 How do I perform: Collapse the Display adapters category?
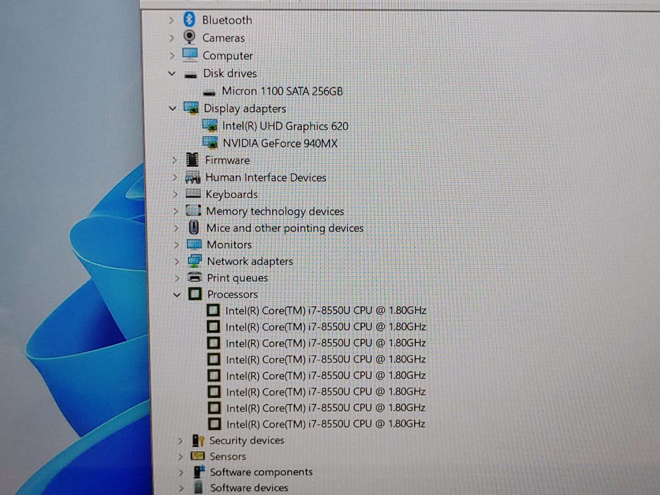click(x=173, y=108)
